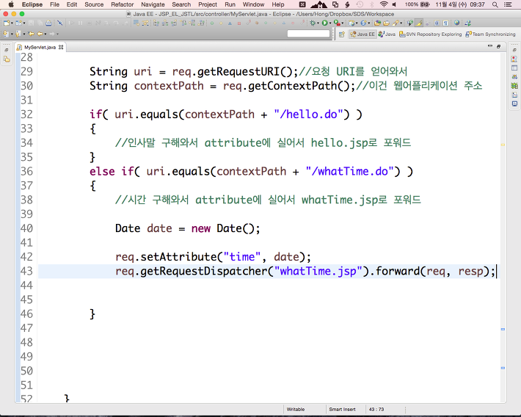521x417 pixels.
Task: Open the Run dropdown arrow
Action: 330,23
